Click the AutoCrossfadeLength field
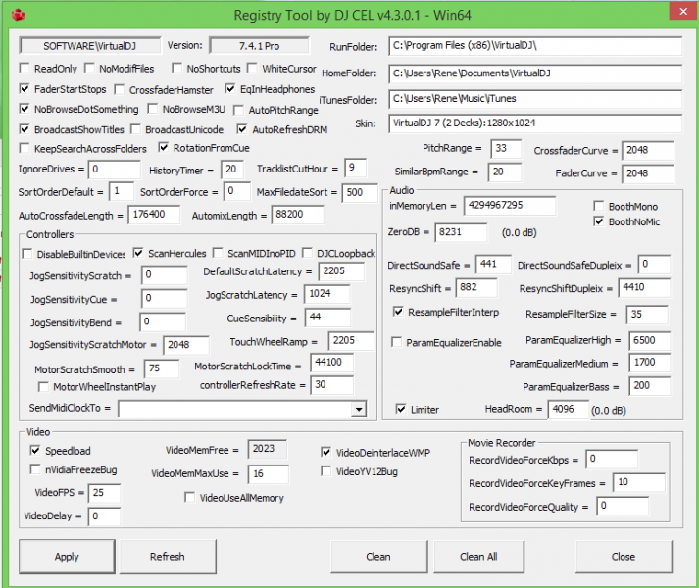Viewport: 699px width, 588px height. click(x=154, y=215)
